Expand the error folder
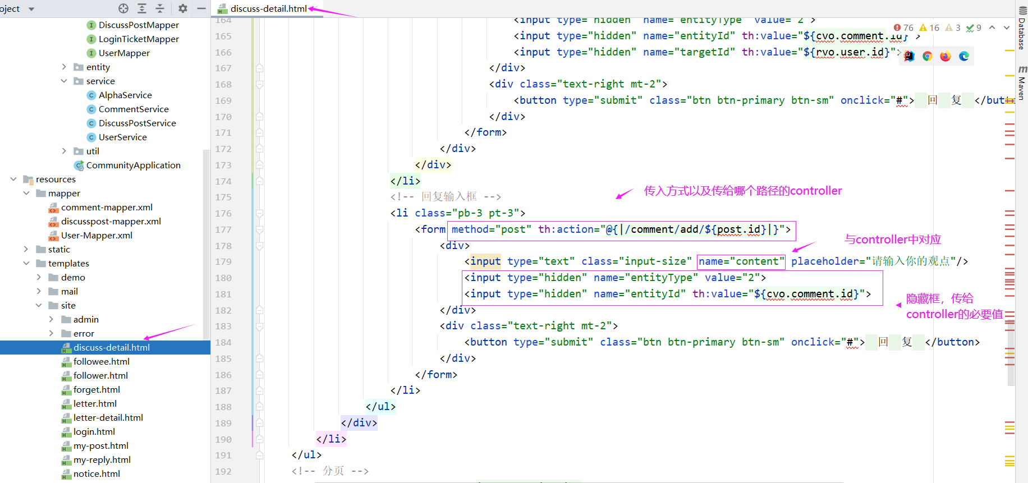The image size is (1028, 483). (x=51, y=333)
